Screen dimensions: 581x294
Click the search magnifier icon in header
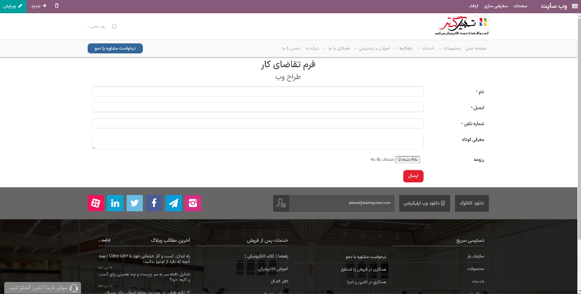coord(115,26)
